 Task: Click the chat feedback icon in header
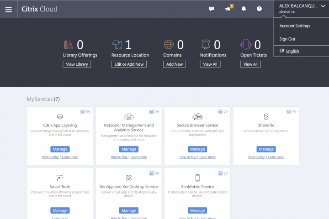(212, 9)
